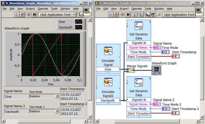Image resolution: width=205 pixels, height=124 pixels.
Task: Click Run Continuously in Front Panel toolbar
Action: click(22, 15)
